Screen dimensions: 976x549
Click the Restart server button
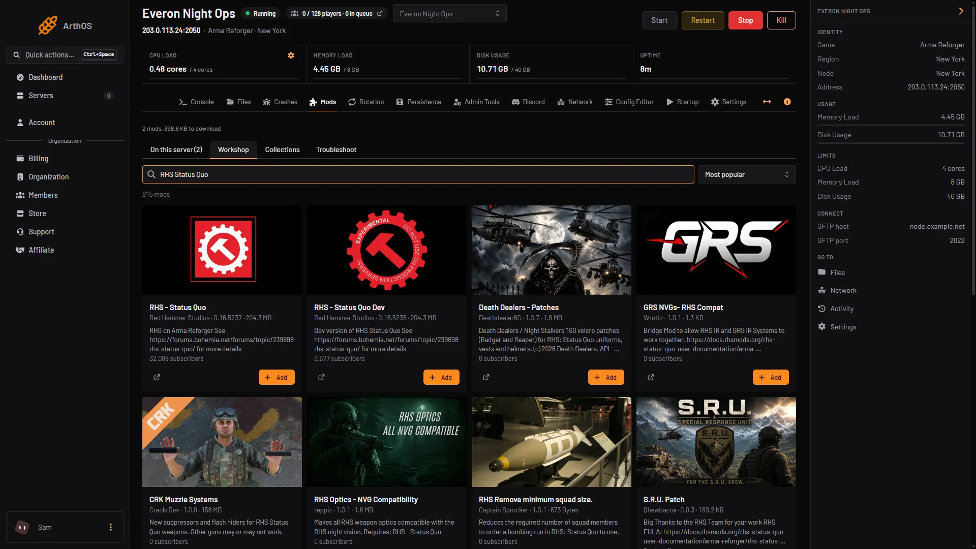point(703,20)
